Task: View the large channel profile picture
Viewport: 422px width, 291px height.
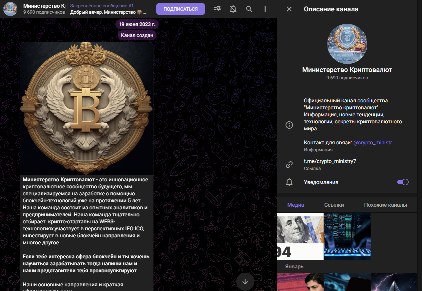Action: (347, 44)
